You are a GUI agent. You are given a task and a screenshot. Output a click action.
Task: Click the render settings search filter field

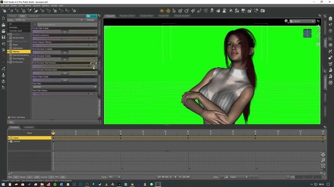coord(67,24)
